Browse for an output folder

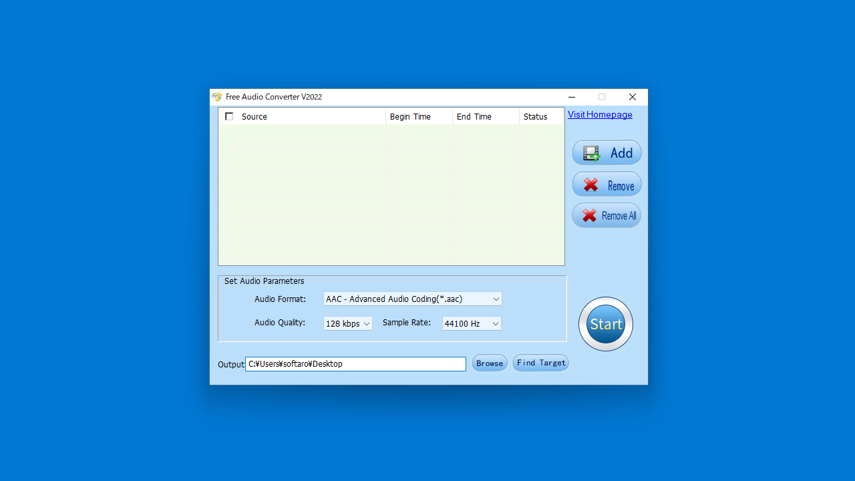490,363
